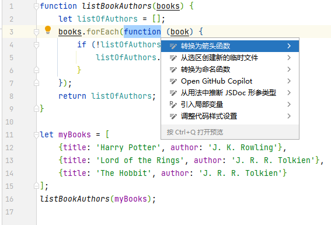
Task: Click the 'books' parameter on line 1
Action: (x=168, y=6)
